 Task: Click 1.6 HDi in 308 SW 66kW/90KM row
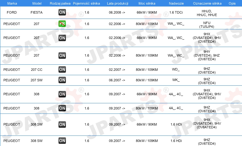coord(176,124)
